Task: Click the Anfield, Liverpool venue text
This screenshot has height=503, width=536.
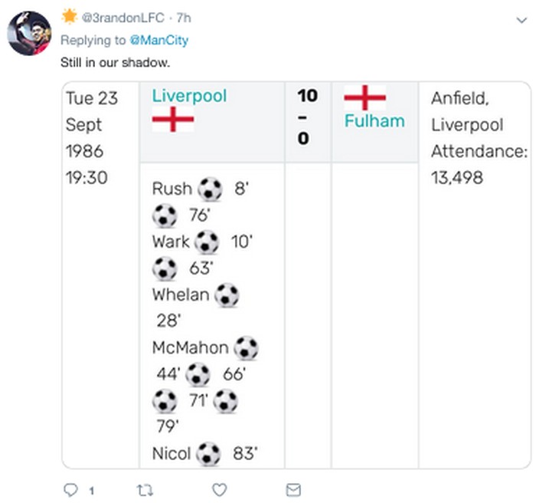Action: click(467, 111)
